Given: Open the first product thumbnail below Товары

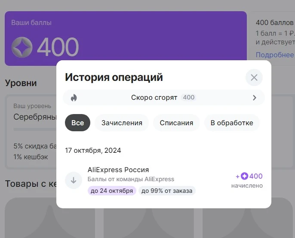Looking at the screenshot, I should point(50,218).
